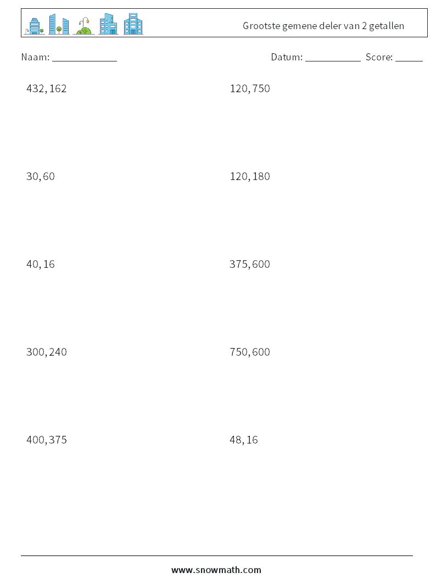Click the Score blank line
The image size is (436, 578).
pos(409,57)
